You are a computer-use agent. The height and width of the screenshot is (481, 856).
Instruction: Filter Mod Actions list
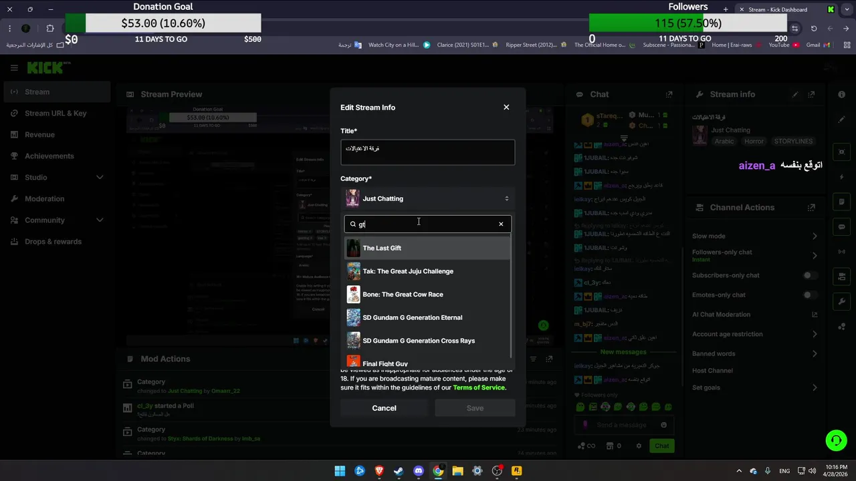click(534, 359)
